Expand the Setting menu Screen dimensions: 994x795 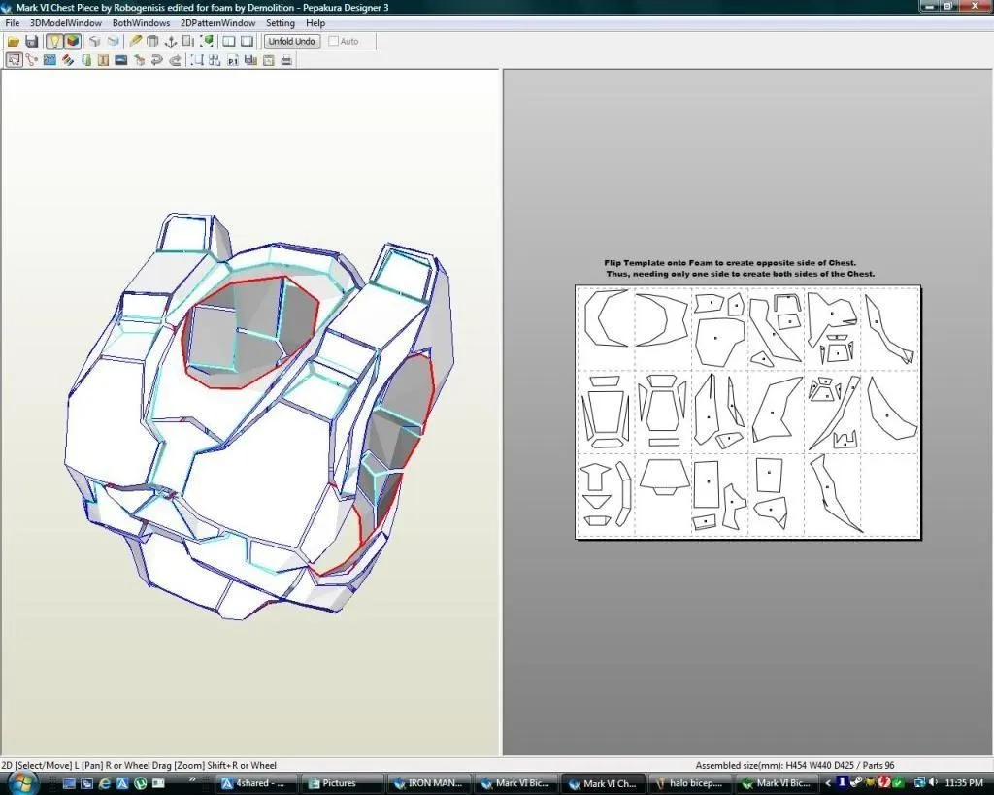click(281, 23)
